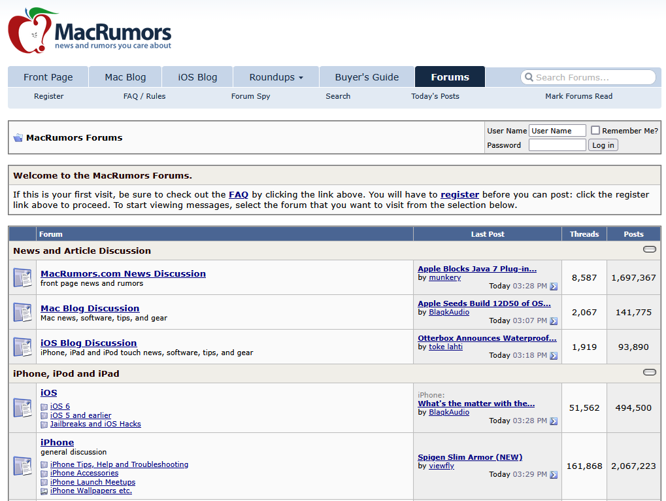The image size is (666, 501).
Task: Open Spigen Slim Armor (NEW) thread
Action: (470, 457)
